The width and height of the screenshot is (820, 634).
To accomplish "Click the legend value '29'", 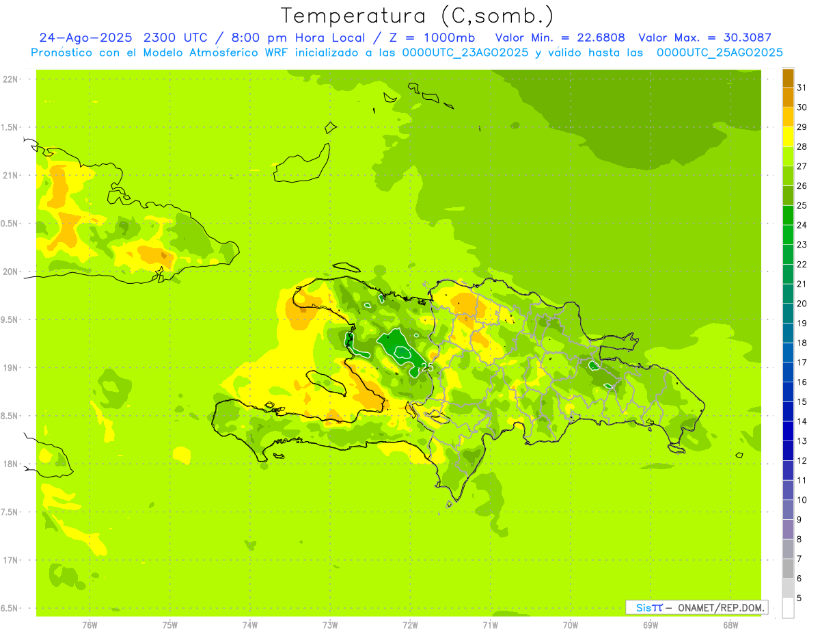I will click(x=802, y=127).
